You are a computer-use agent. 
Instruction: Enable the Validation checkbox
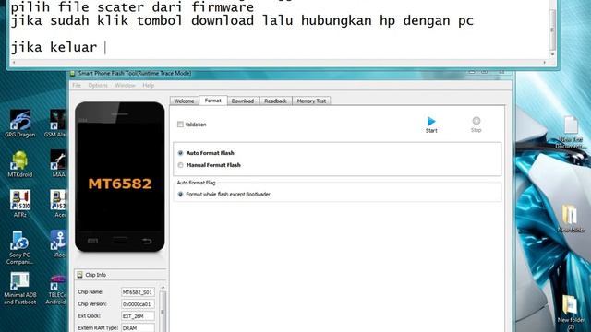180,125
